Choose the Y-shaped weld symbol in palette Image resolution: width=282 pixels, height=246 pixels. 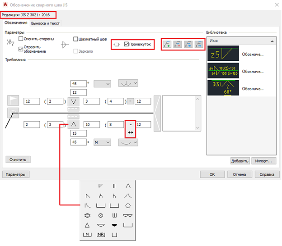(x=100, y=196)
